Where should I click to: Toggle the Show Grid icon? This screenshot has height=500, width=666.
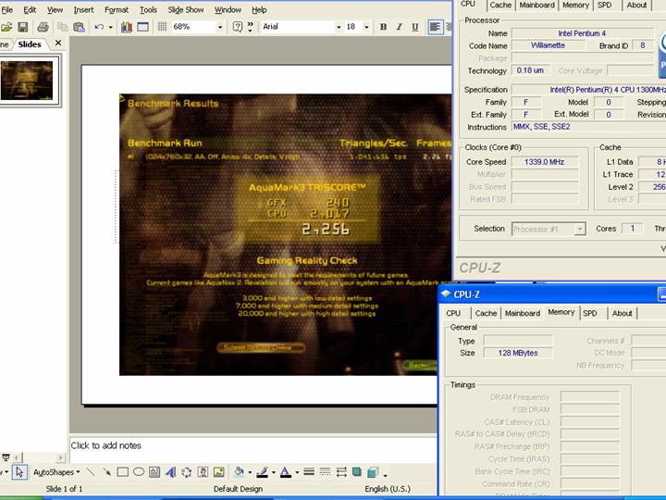pos(162,27)
